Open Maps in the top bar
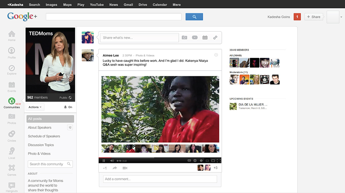This screenshot has height=193, width=345. click(x=67, y=5)
